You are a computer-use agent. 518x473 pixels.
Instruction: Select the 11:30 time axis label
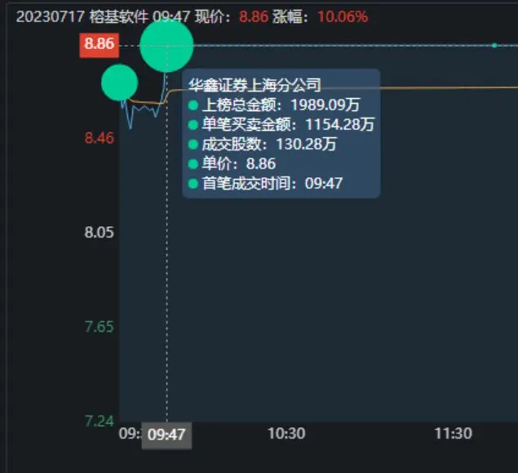pyautogui.click(x=453, y=434)
